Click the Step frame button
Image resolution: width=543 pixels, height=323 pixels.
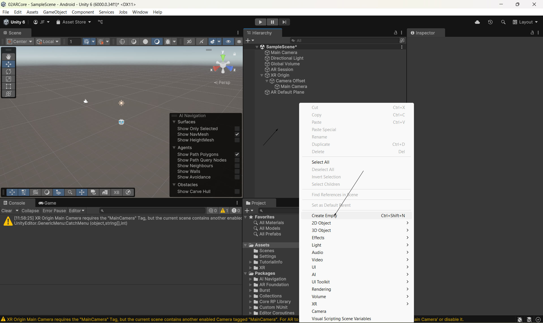pyautogui.click(x=284, y=22)
